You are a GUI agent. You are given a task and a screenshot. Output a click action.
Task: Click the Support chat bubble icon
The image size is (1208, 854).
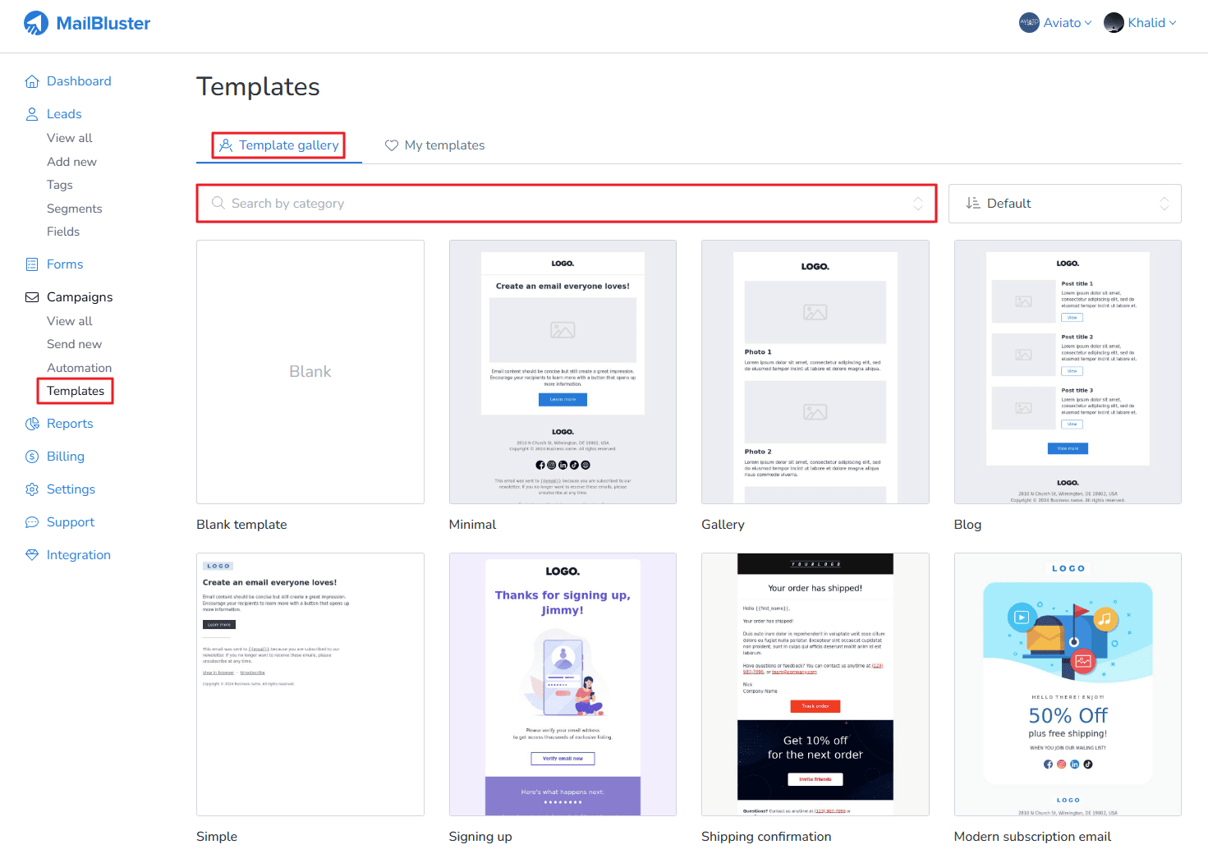pos(32,522)
